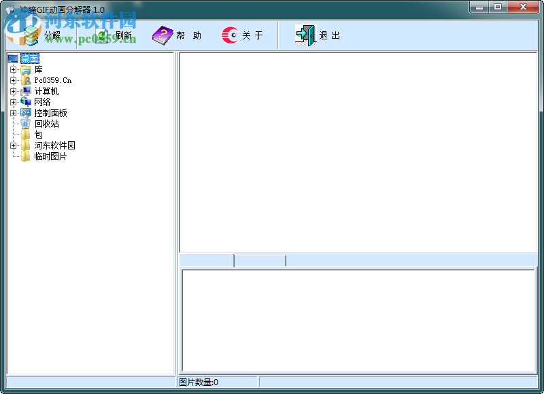Click the 控制面板 control panel icon
This screenshot has width=544, height=394.
click(x=26, y=113)
